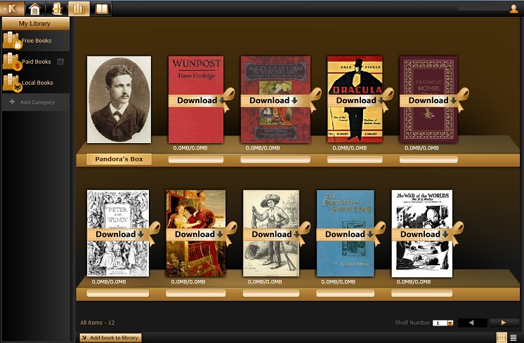Click the plus icon beside Add Category

[x=12, y=102]
